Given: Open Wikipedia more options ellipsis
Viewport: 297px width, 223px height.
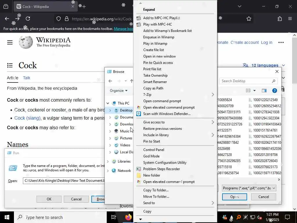Looking at the screenshot, I should tap(281, 42).
